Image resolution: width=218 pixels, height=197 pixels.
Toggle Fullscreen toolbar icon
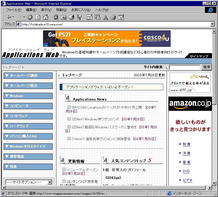pyautogui.click(x=89, y=17)
